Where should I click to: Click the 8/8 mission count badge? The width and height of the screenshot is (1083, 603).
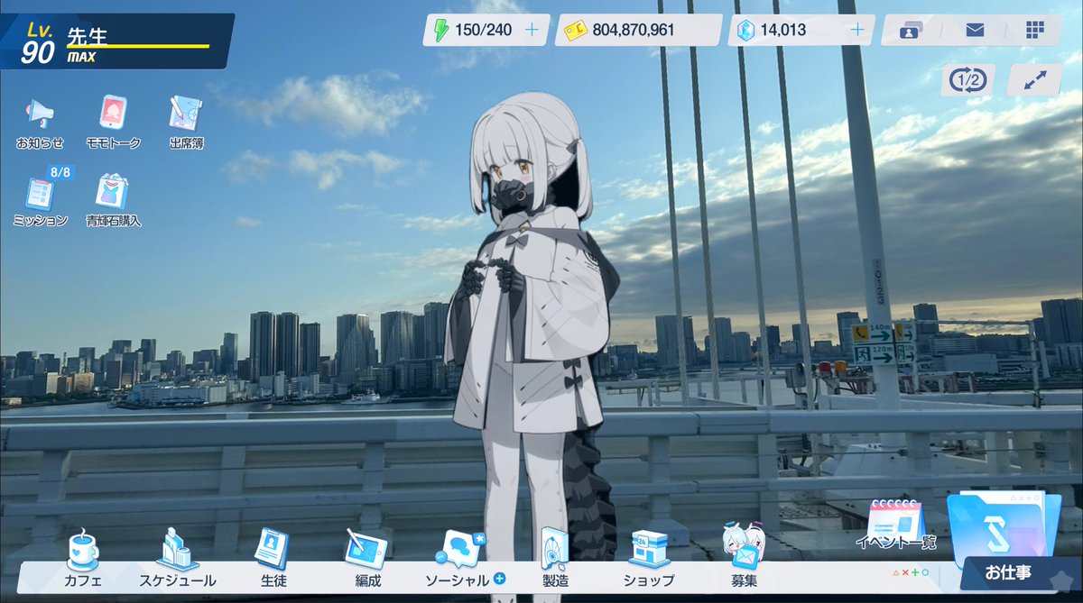coord(60,171)
